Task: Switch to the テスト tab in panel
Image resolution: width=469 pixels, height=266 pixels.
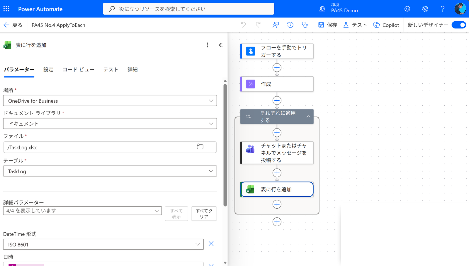Action: [111, 70]
